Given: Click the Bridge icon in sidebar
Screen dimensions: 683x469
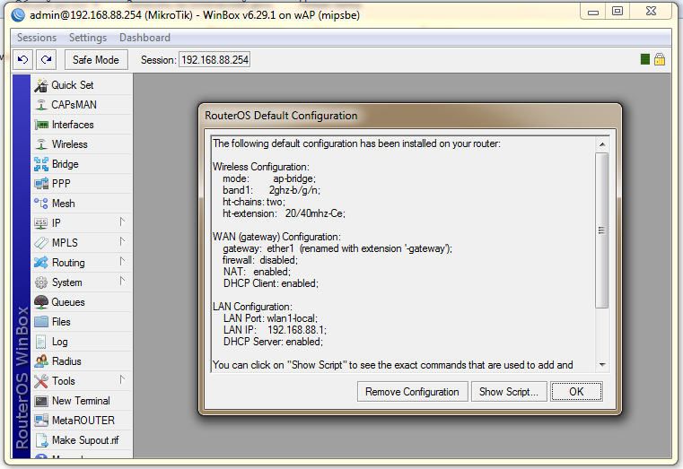Looking at the screenshot, I should [x=41, y=164].
